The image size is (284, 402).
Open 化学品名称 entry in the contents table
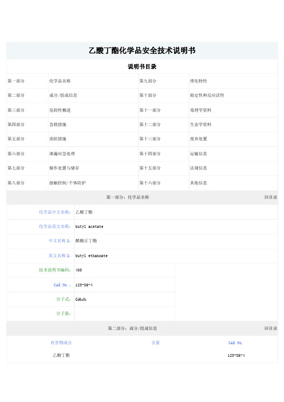tap(60, 81)
